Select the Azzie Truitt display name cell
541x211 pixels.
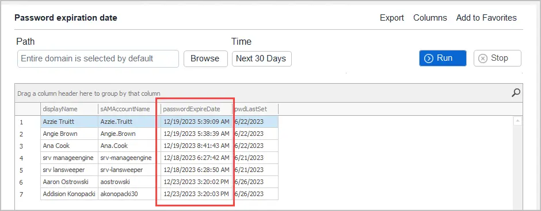point(69,122)
